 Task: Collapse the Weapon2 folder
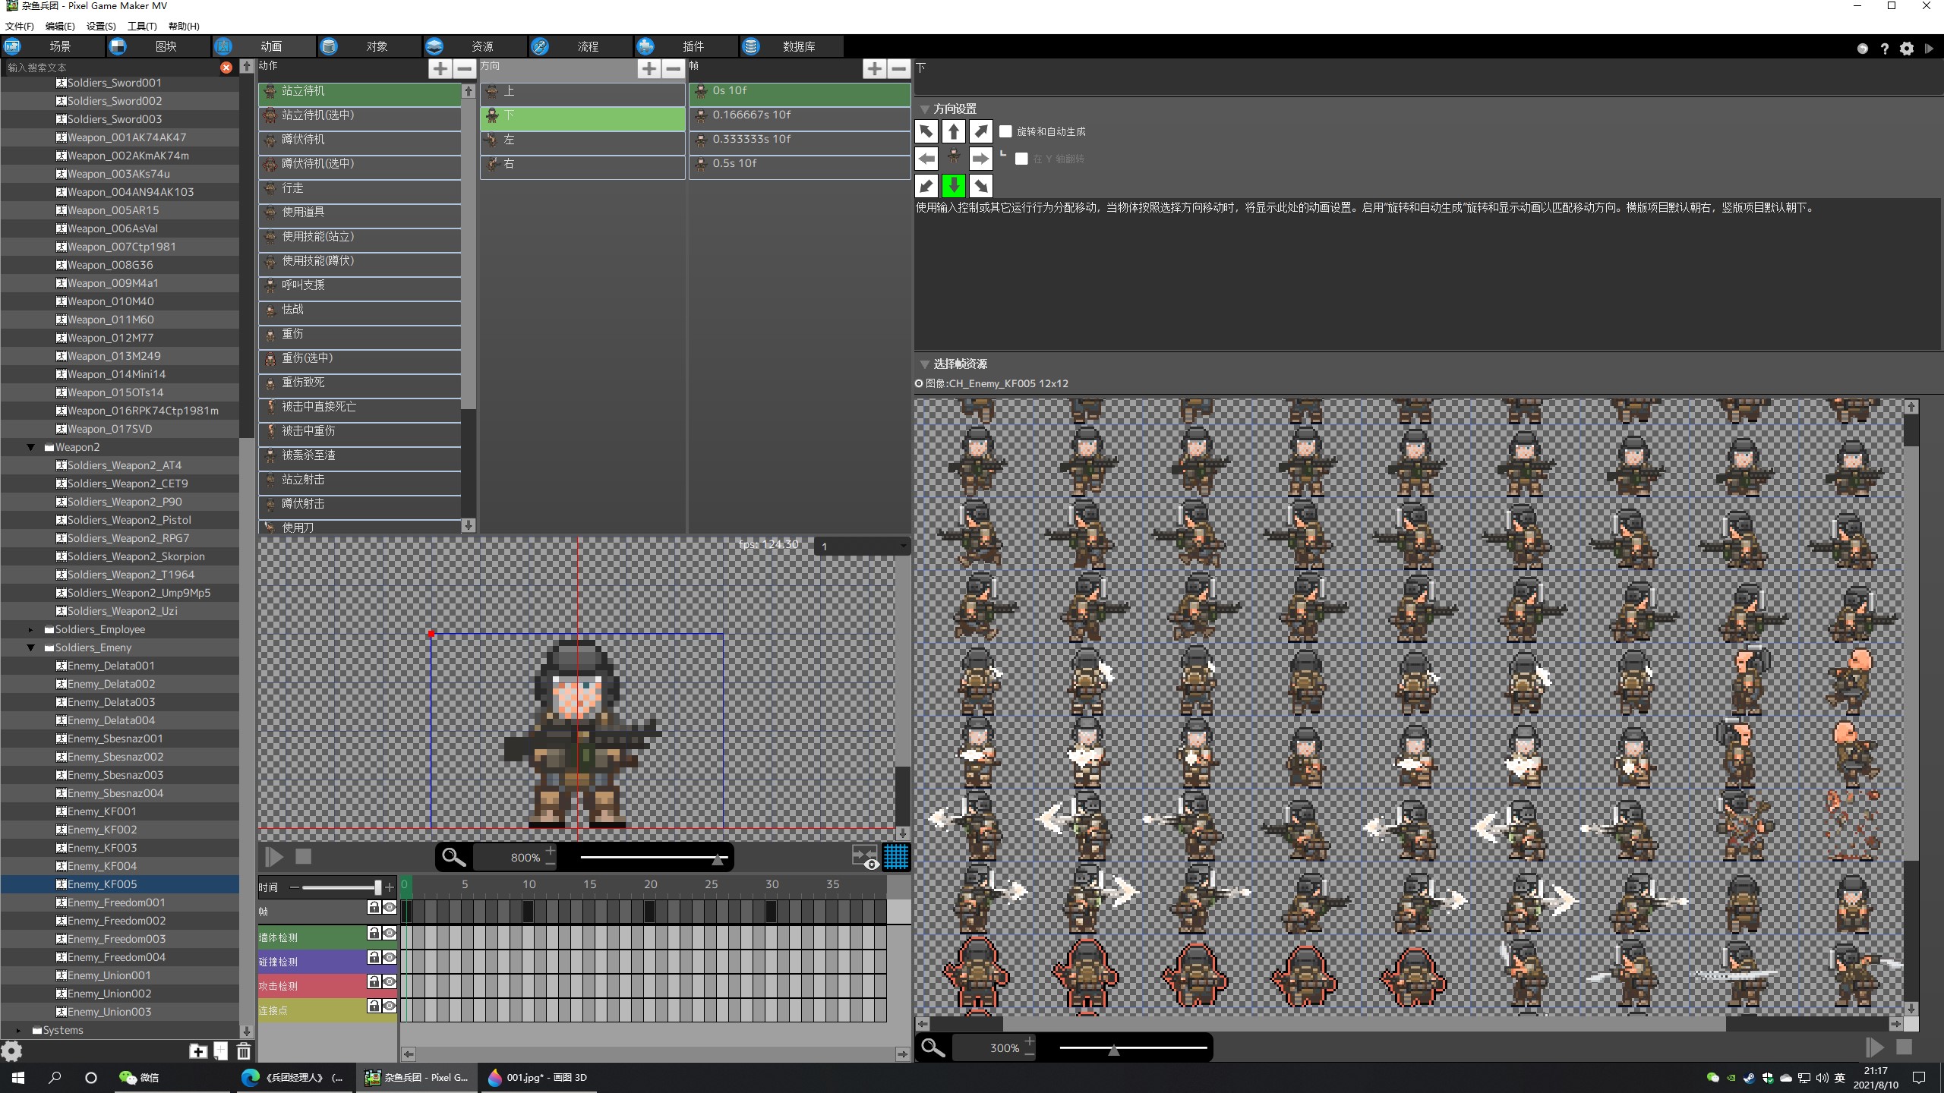[x=31, y=447]
